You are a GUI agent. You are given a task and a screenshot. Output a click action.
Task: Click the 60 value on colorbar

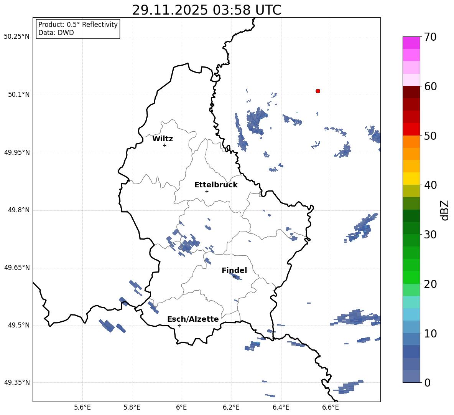point(430,86)
